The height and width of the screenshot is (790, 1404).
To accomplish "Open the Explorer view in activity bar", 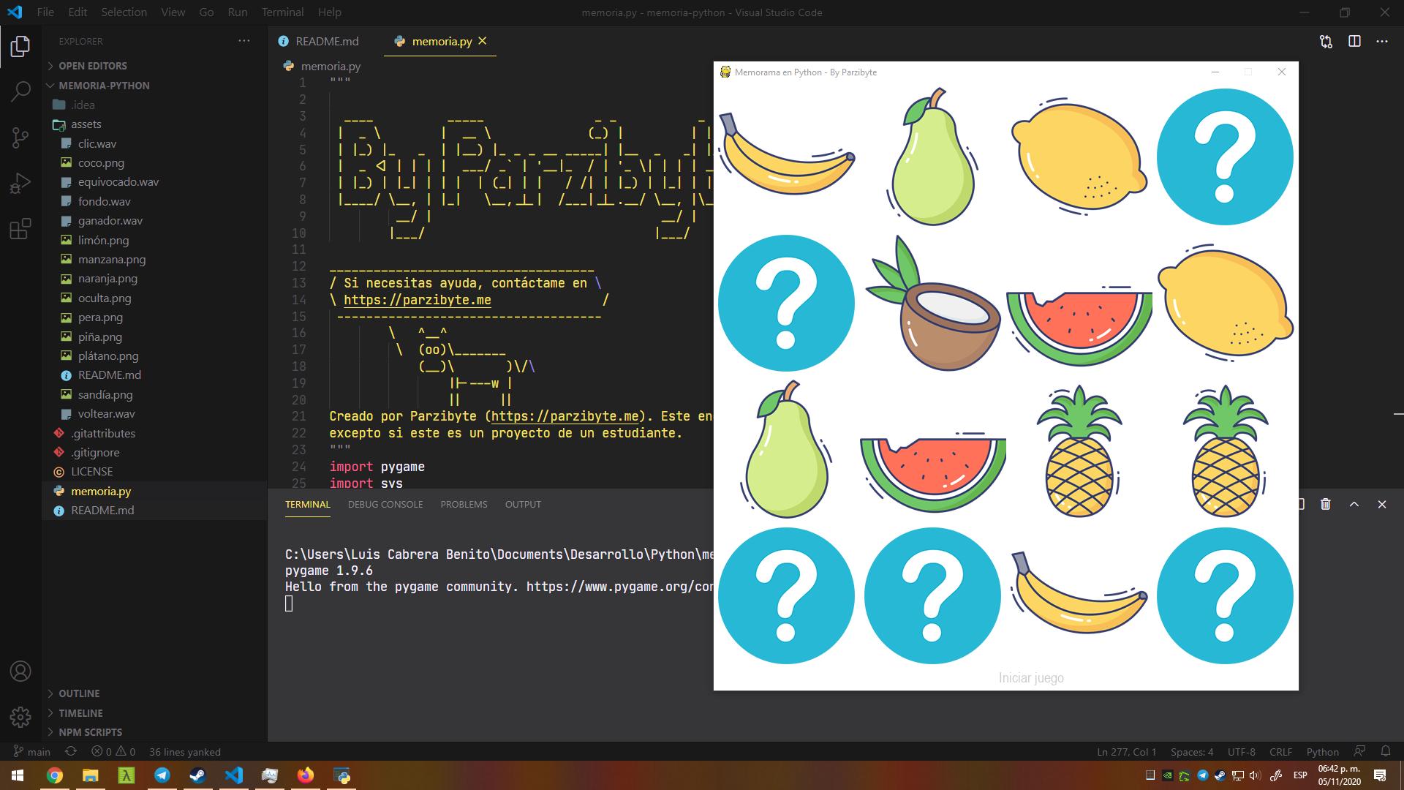I will 20,47.
